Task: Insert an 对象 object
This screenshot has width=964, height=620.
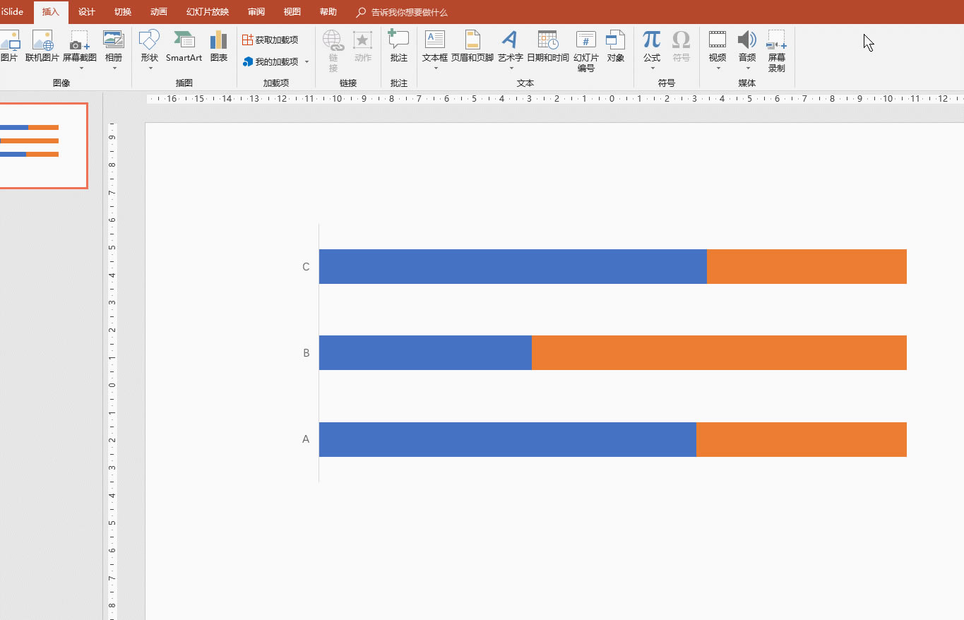Action: [616, 47]
